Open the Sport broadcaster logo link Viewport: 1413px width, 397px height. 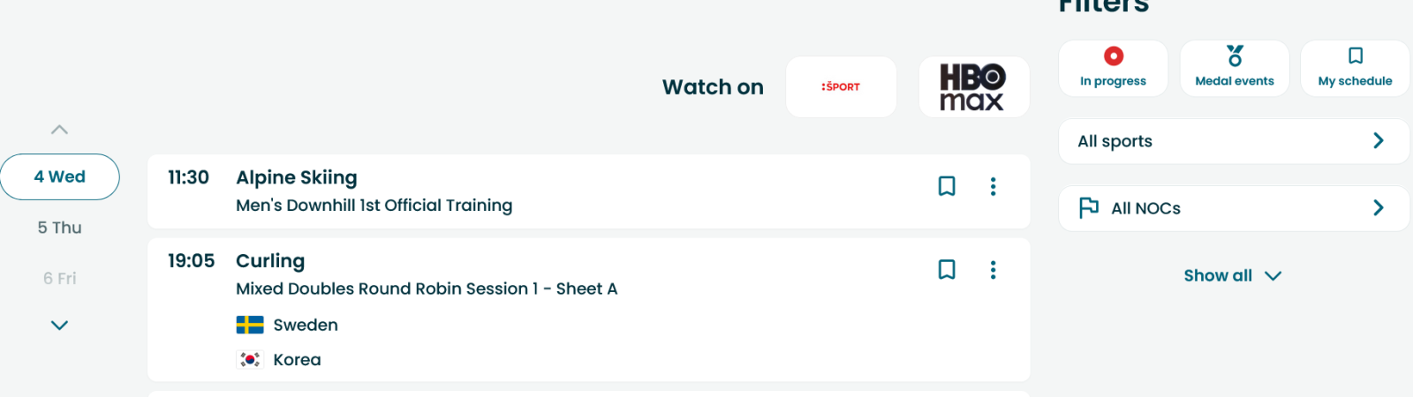pyautogui.click(x=841, y=86)
